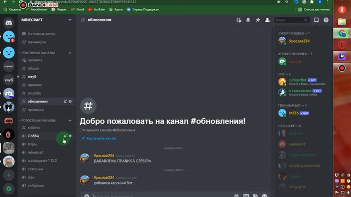351x197 pixels.
Task: Select the приколи text channel
Action: pyautogui.click(x=47, y=85)
